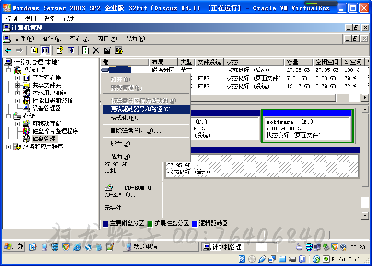Viewport: 372px width, 266px height.
Task: Choose 更改驱动器号和路径 from context menu
Action: [146, 109]
